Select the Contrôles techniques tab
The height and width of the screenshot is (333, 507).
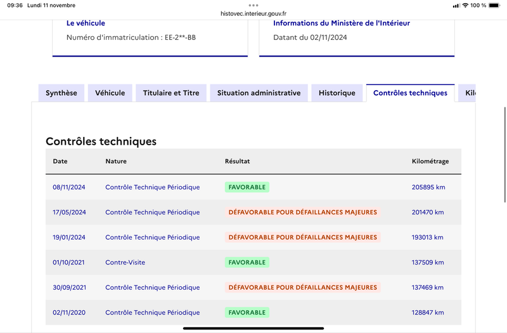point(410,93)
